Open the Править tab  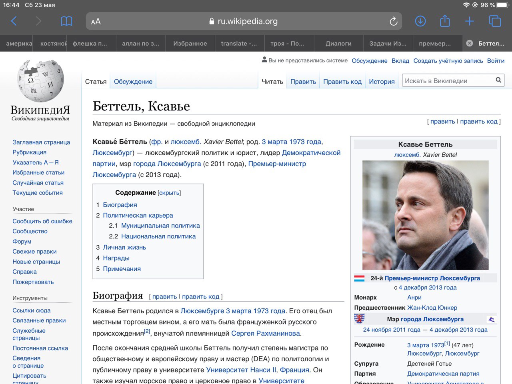pos(303,82)
